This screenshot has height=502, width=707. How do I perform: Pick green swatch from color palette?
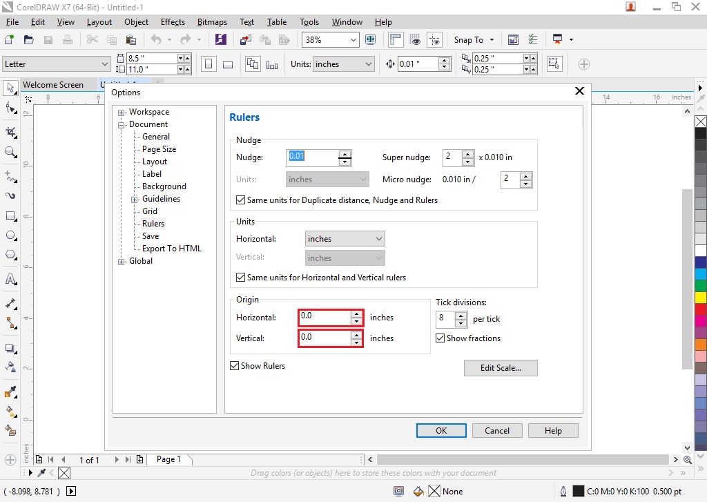[x=700, y=285]
